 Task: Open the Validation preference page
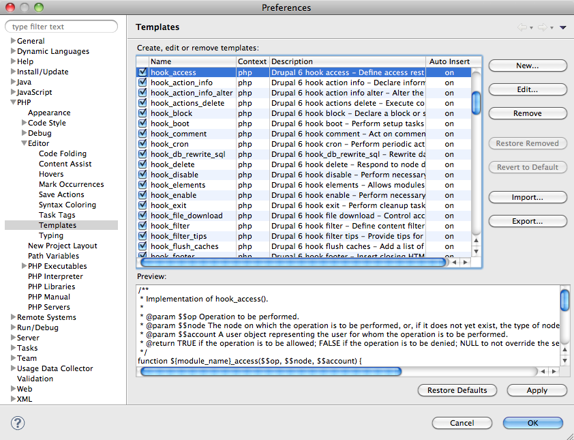click(35, 379)
